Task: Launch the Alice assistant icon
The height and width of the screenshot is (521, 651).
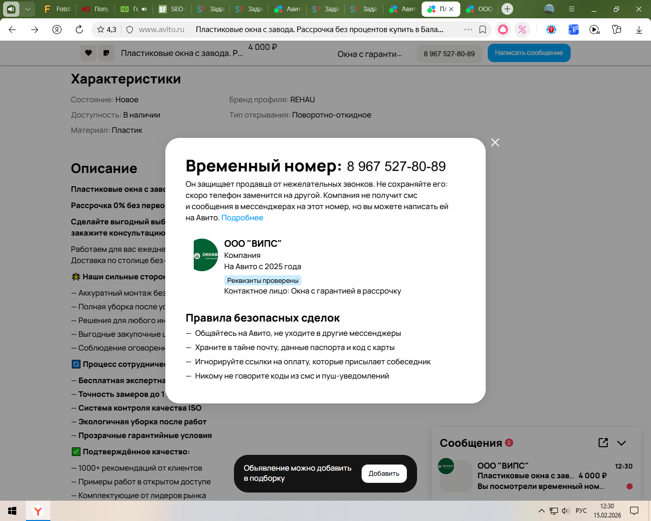Action: coord(503,30)
